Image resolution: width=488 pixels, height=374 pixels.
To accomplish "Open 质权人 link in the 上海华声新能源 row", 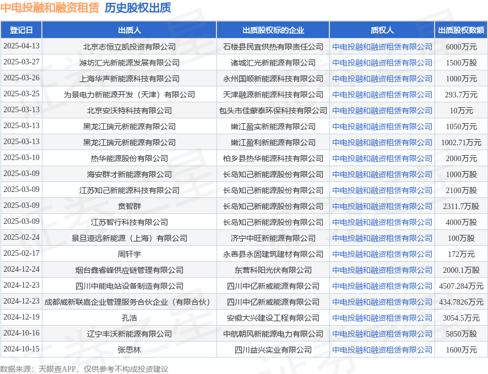I will [x=382, y=79].
